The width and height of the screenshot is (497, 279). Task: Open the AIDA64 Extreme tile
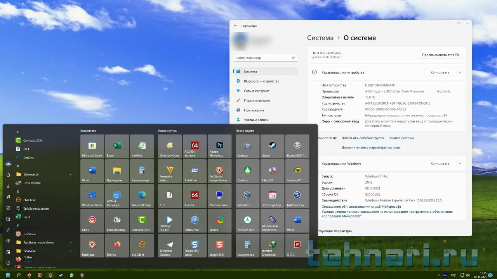coord(195,146)
